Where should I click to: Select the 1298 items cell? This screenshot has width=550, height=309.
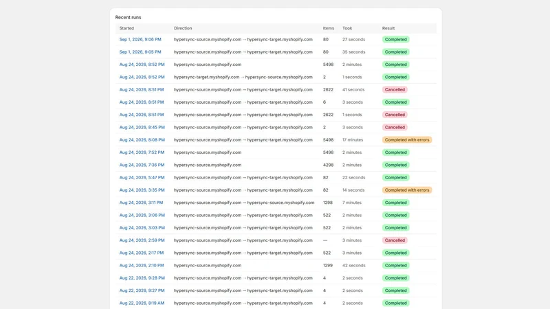click(x=328, y=203)
